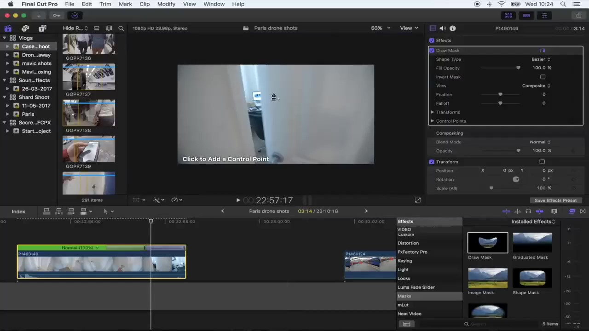Click the Index button

[x=18, y=211]
